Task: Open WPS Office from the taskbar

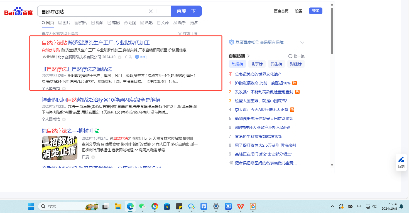Action: (240, 206)
